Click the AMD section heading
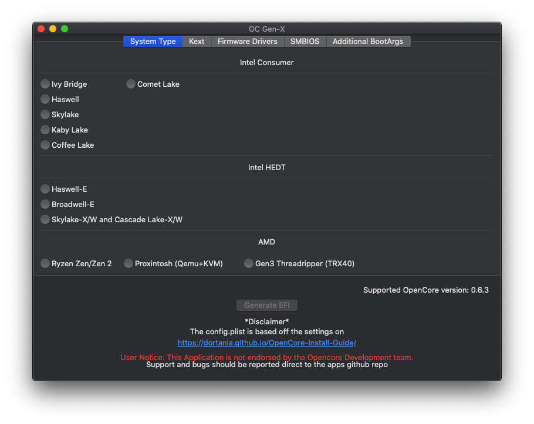Image resolution: width=534 pixels, height=424 pixels. click(266, 242)
